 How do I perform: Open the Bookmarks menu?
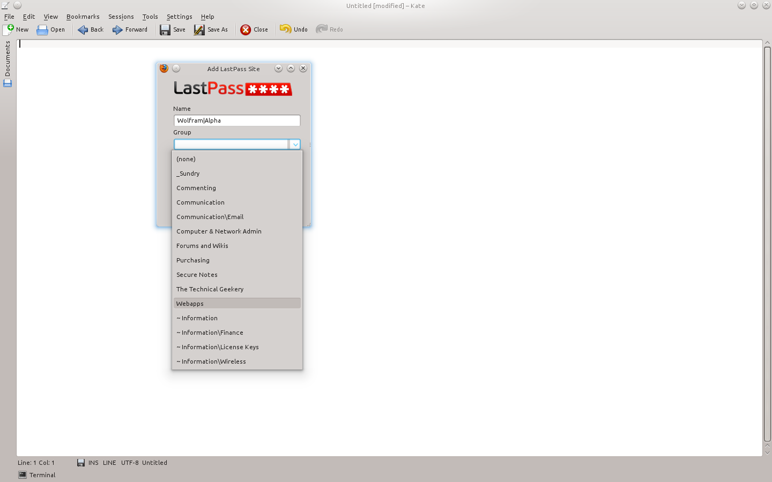click(x=83, y=17)
